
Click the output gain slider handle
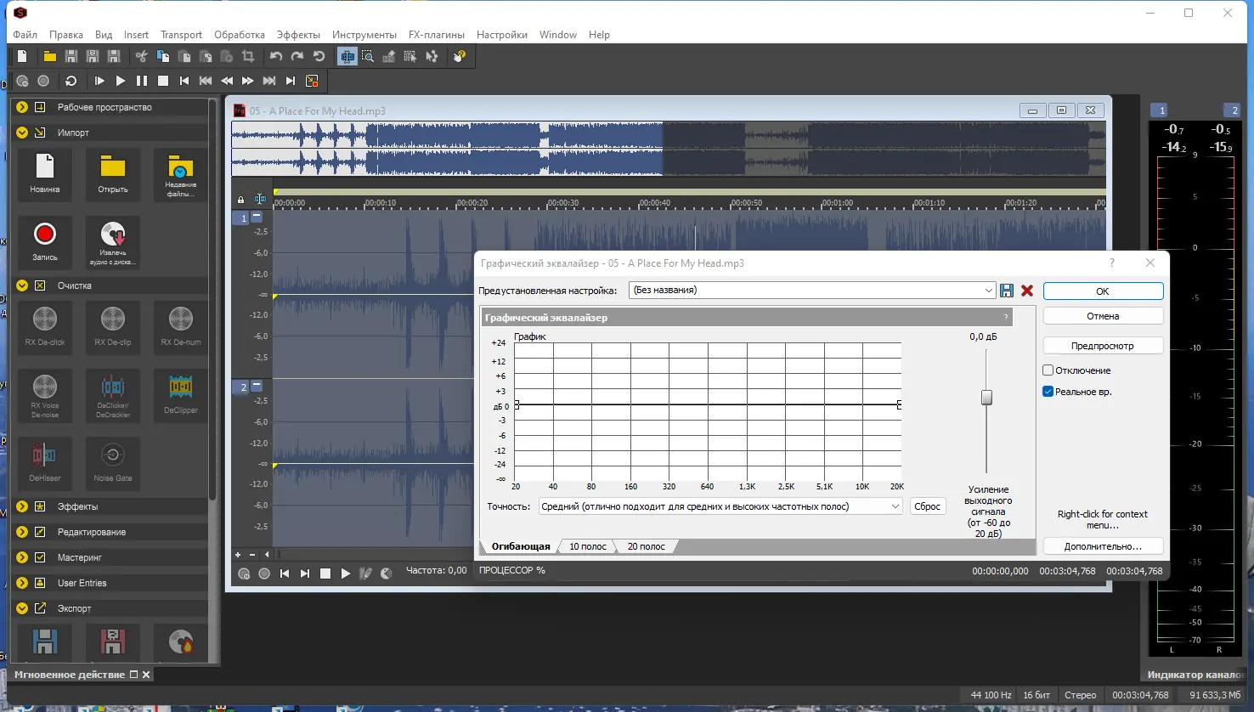pos(986,398)
